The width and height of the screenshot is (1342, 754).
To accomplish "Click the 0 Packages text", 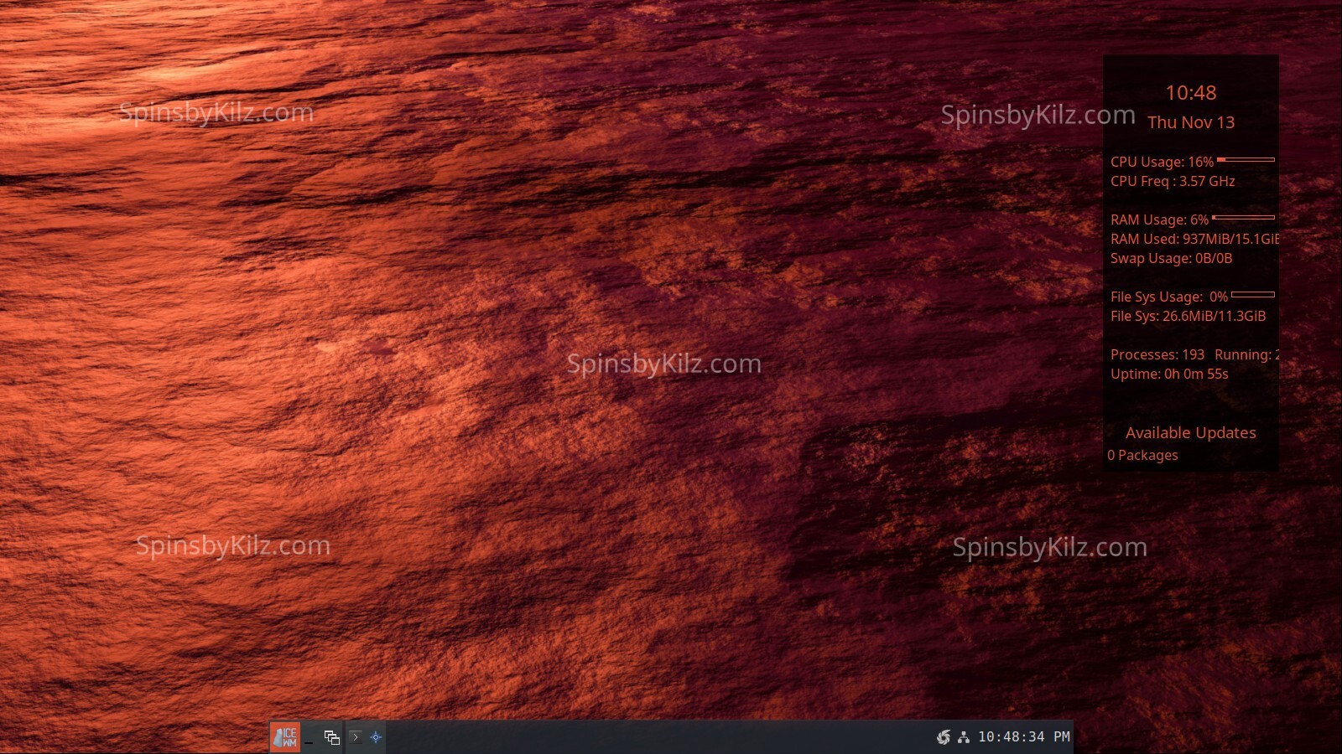I will click(1142, 455).
